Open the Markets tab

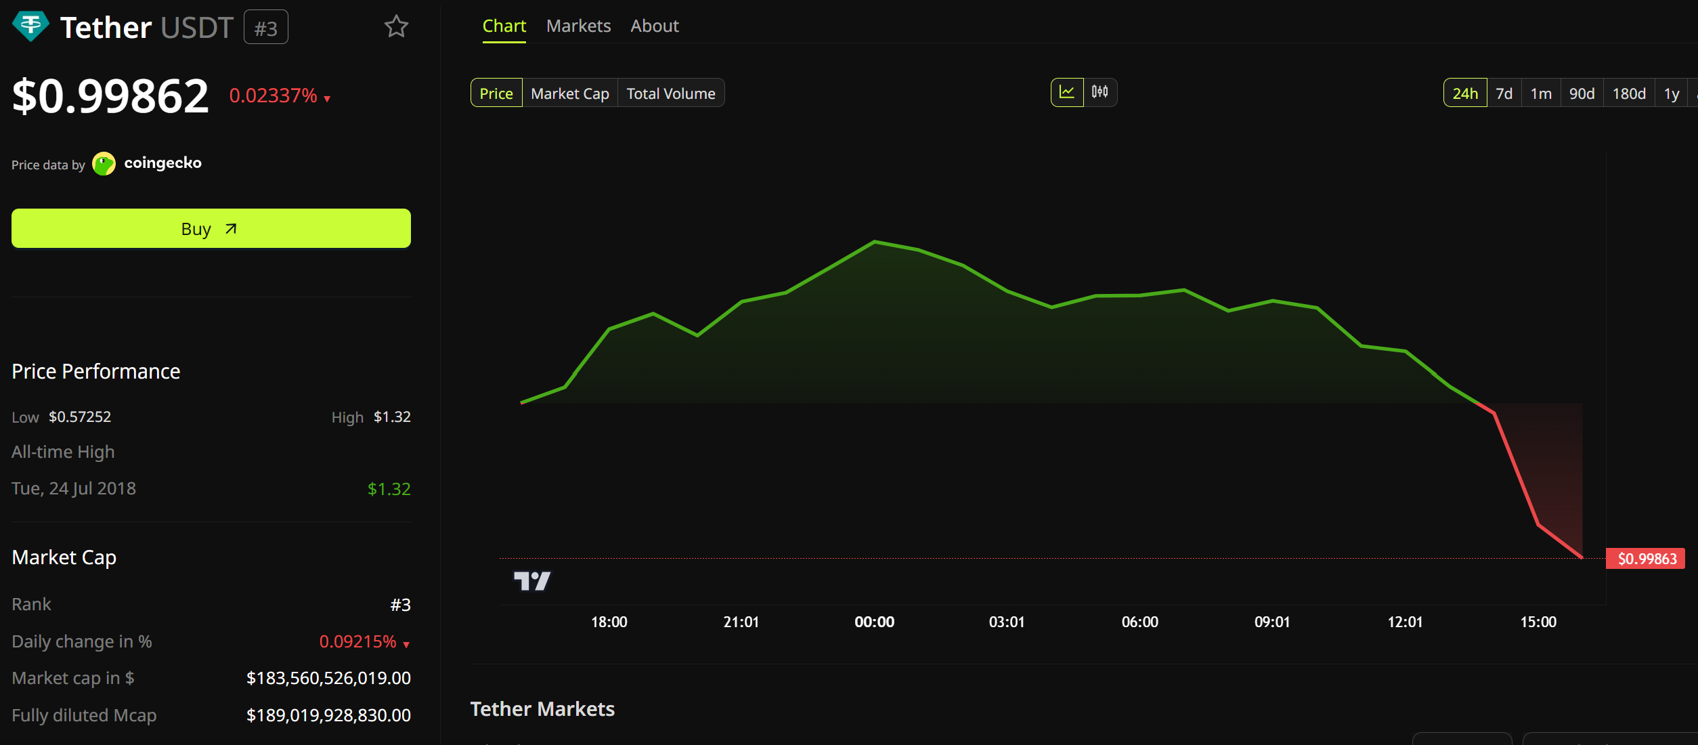[579, 26]
